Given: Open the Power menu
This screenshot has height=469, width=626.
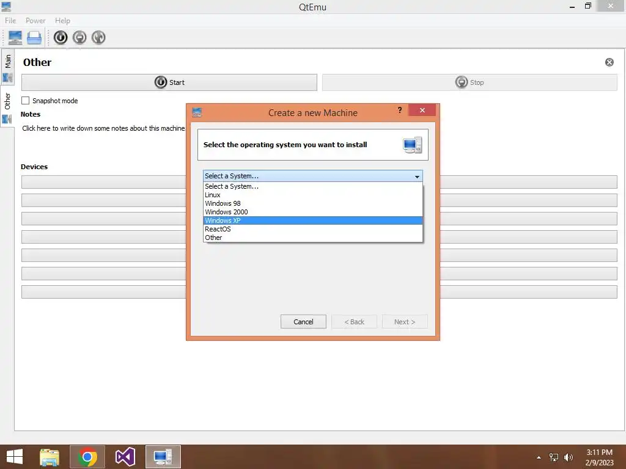Looking at the screenshot, I should coord(35,20).
